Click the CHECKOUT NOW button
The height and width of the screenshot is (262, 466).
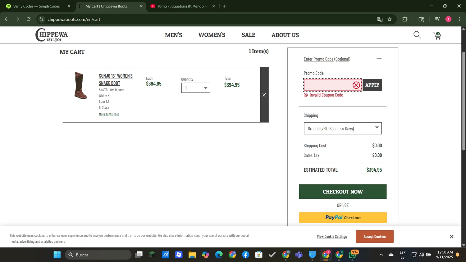(x=343, y=192)
